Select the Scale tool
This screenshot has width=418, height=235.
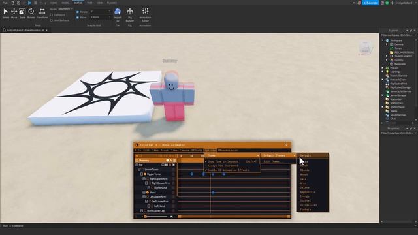point(22,13)
